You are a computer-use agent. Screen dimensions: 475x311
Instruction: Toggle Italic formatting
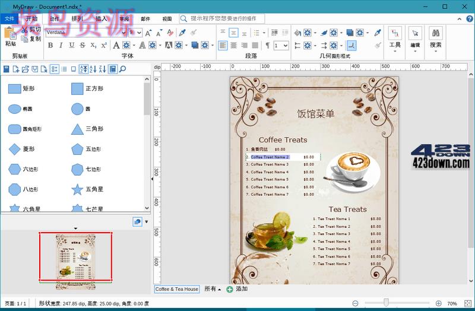click(x=61, y=46)
